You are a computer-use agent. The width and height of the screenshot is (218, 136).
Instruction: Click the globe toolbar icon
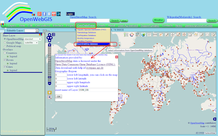(x=143, y=35)
